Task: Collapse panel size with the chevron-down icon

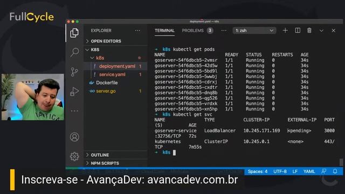Action: point(321,31)
